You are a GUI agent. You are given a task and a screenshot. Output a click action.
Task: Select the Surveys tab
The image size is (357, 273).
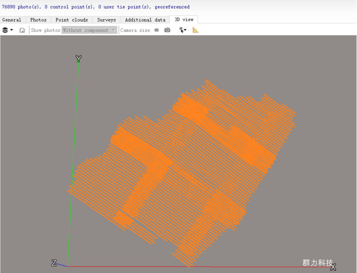coord(106,20)
